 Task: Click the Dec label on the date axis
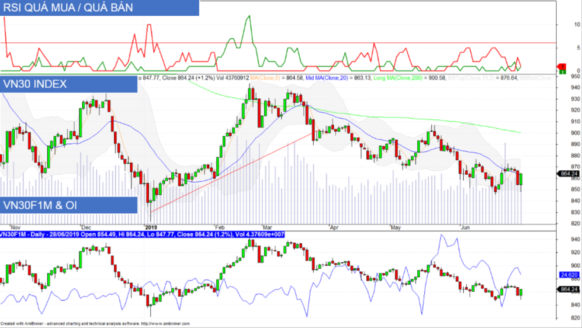pyautogui.click(x=87, y=228)
